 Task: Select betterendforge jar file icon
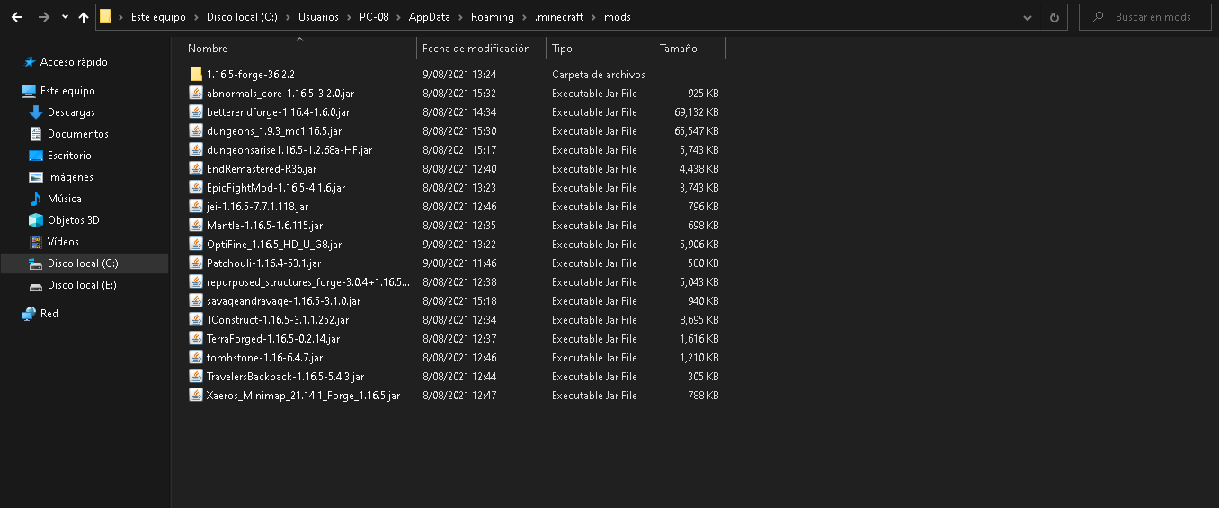(x=196, y=111)
